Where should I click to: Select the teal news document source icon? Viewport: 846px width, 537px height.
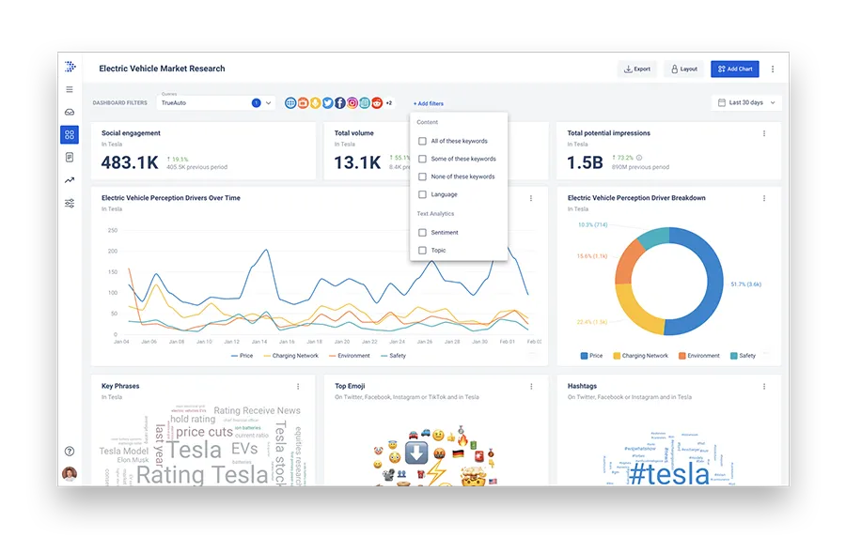pyautogui.click(x=365, y=103)
